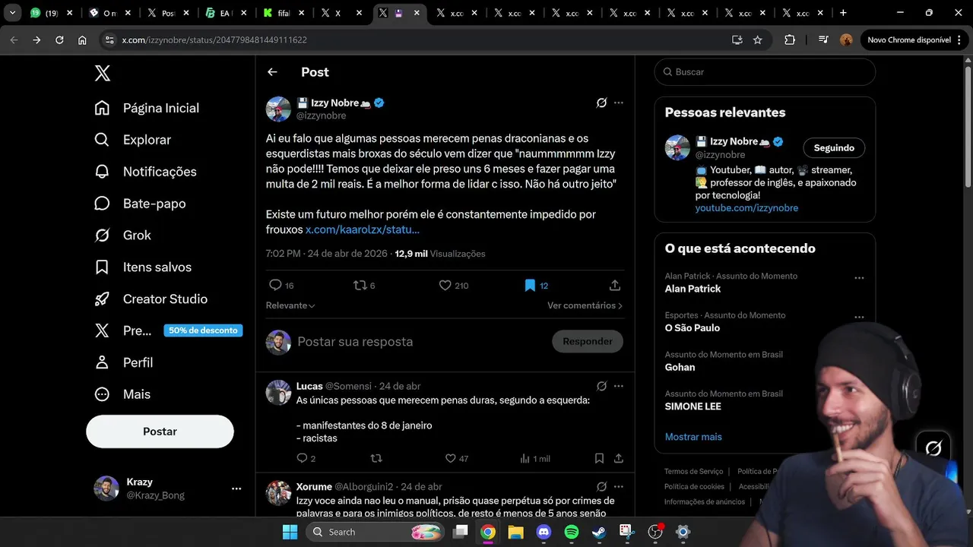Like Lucas's reply with 47 likes
The image size is (973, 547).
coord(450,458)
